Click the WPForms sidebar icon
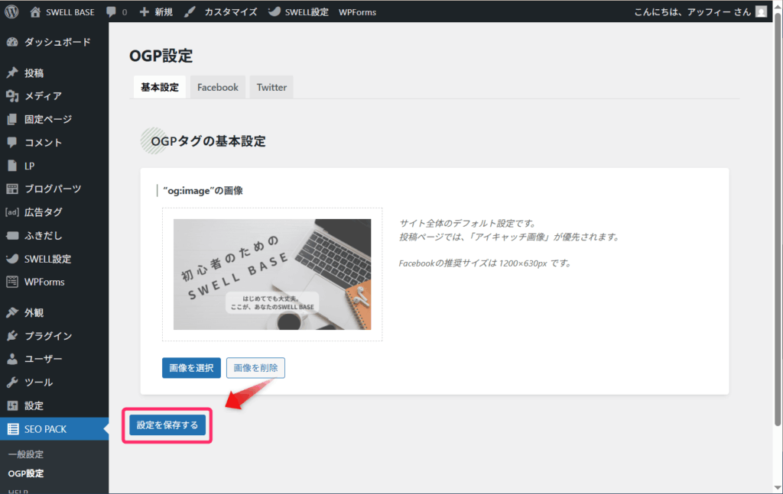Viewport: 783px width, 494px height. 12,282
